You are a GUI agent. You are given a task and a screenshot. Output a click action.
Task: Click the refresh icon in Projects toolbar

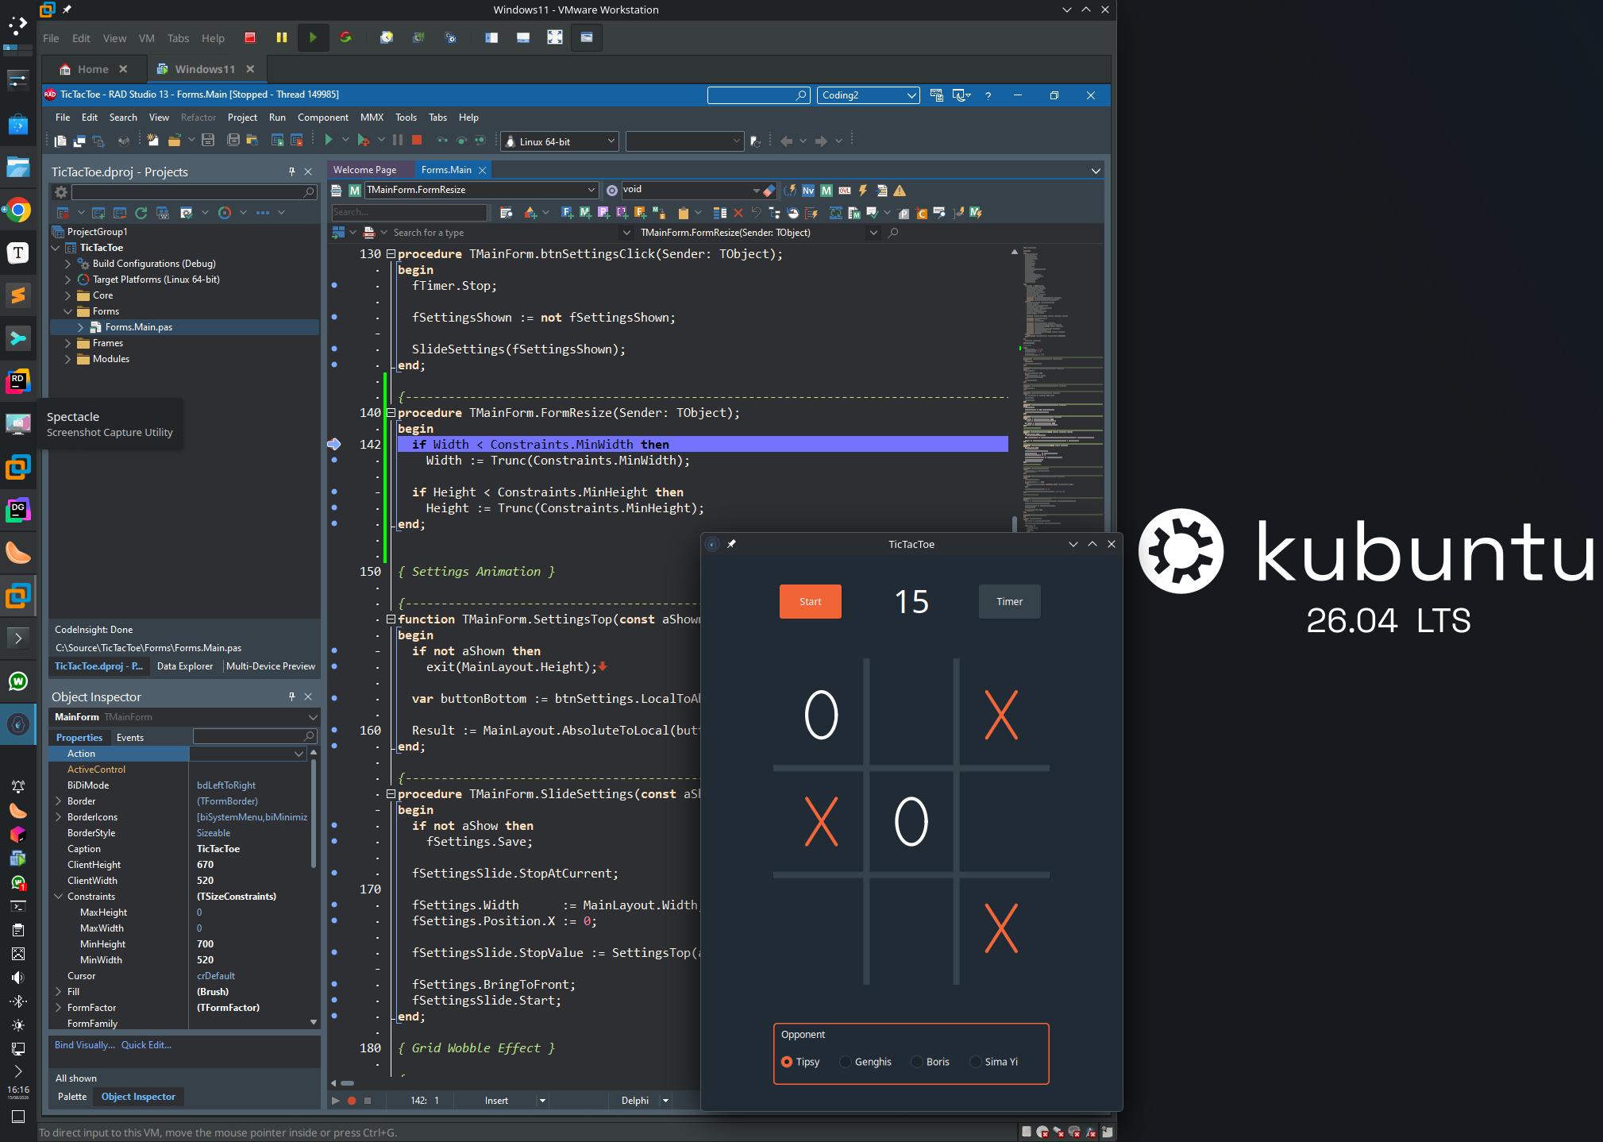141,213
